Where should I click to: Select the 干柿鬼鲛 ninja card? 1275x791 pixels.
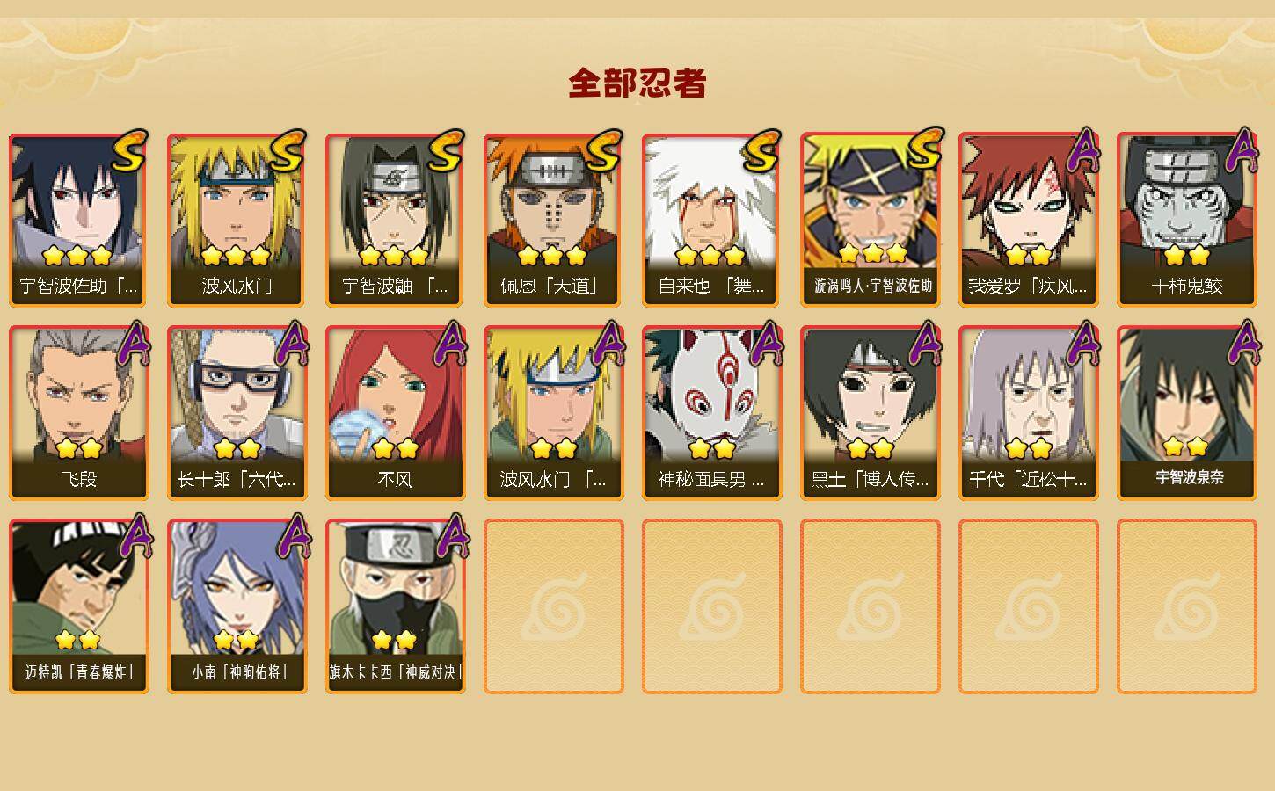click(x=1186, y=220)
